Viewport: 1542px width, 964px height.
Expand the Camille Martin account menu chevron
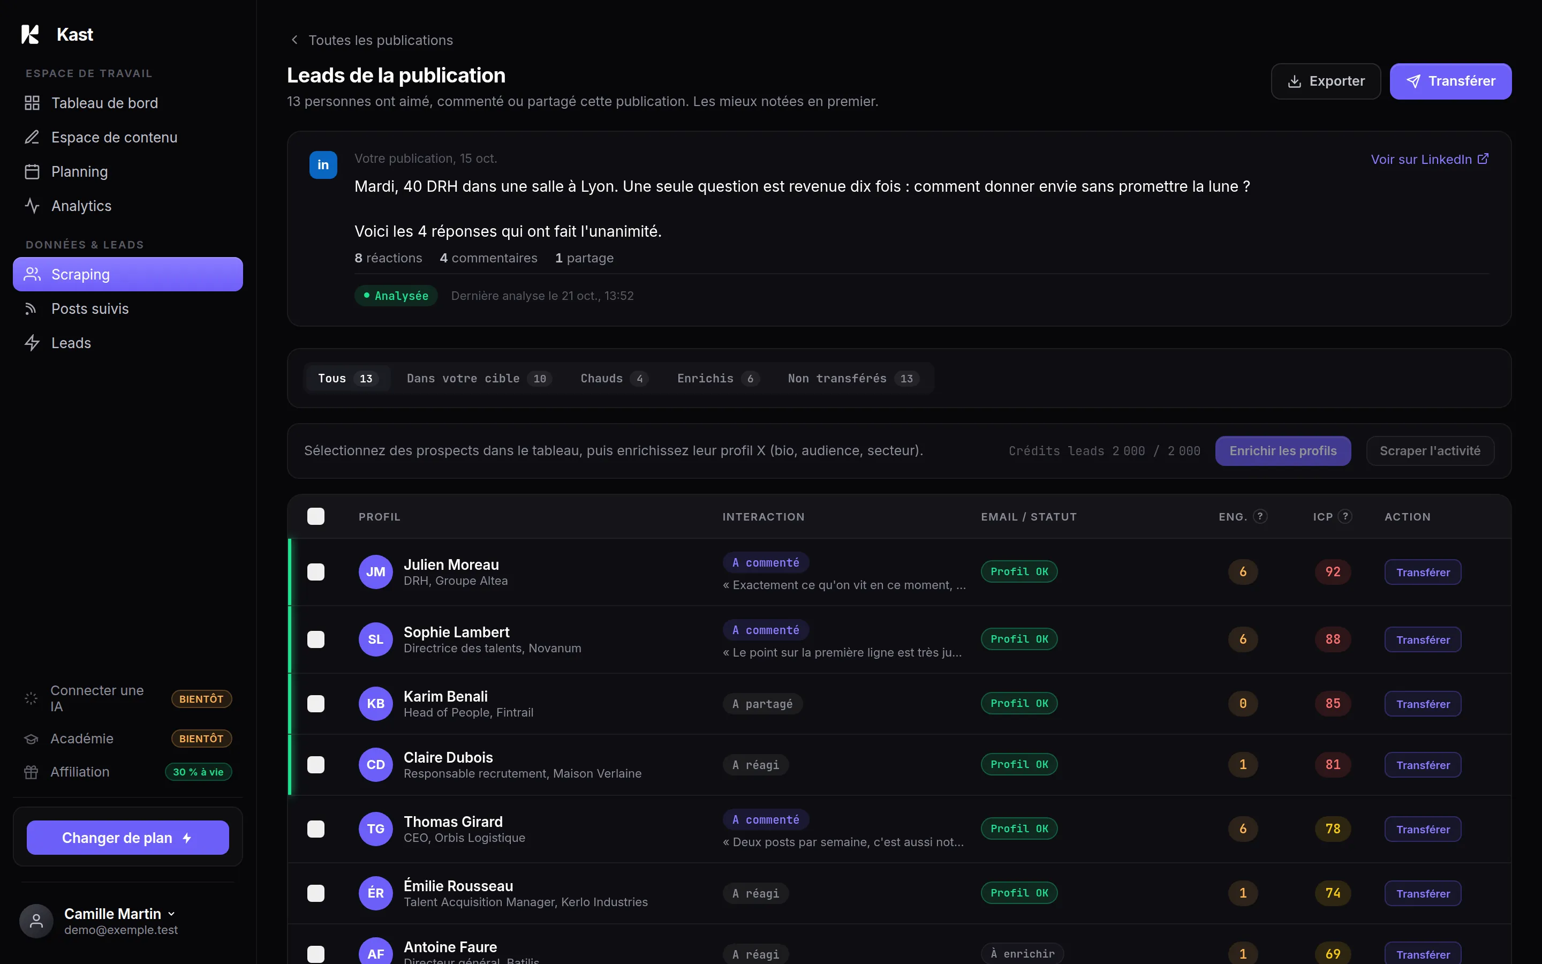point(171,914)
